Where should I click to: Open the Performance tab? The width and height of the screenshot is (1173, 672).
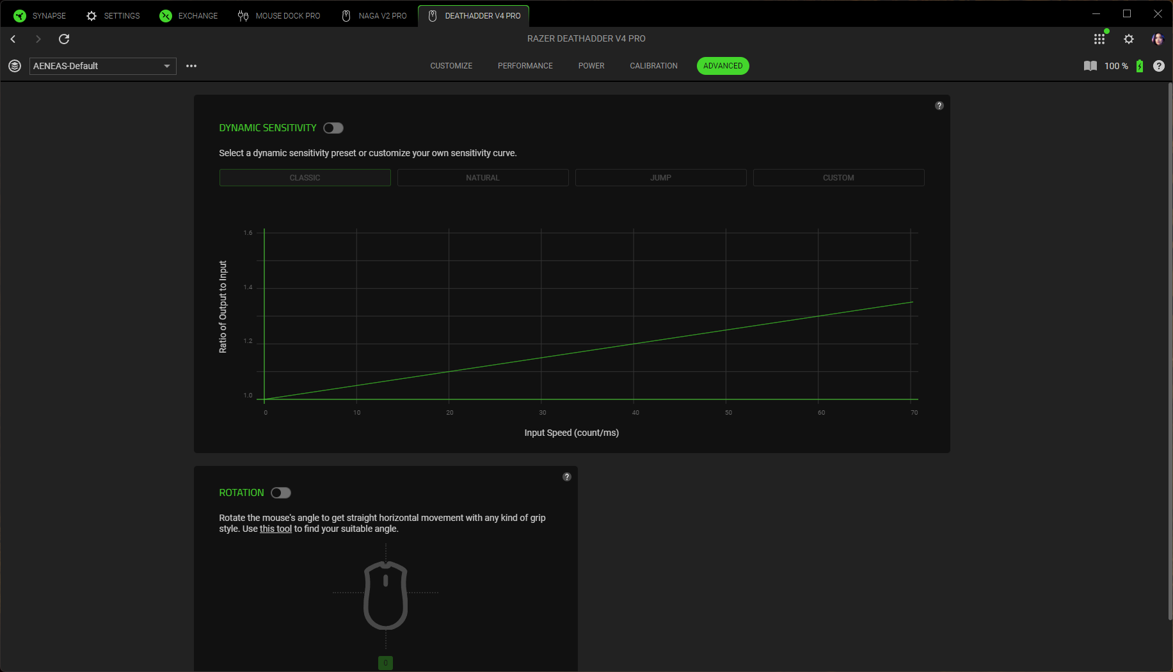tap(525, 66)
